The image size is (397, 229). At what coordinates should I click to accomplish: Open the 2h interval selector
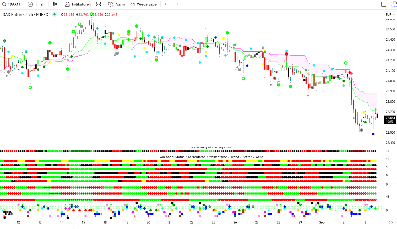tap(42, 4)
